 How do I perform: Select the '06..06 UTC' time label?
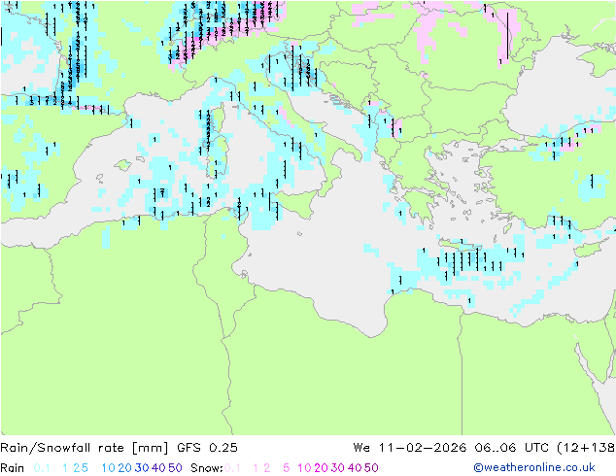[511, 448]
